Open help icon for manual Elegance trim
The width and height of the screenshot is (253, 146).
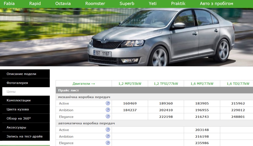[x=108, y=116]
